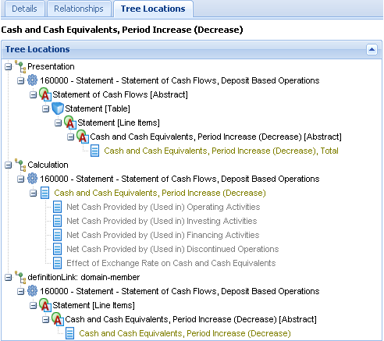The image size is (384, 341).
Task: Click document icon of Effect of Exchange Rate row
Action: pos(57,263)
